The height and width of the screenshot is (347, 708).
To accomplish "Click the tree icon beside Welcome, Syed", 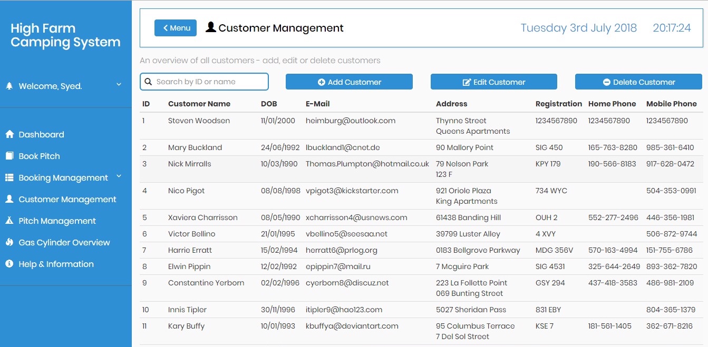I will [9, 86].
